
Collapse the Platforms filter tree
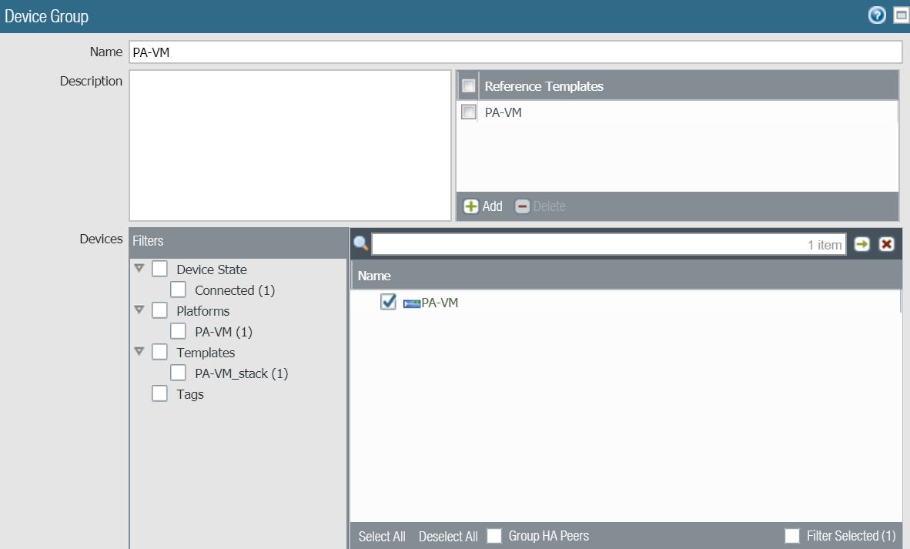[139, 310]
